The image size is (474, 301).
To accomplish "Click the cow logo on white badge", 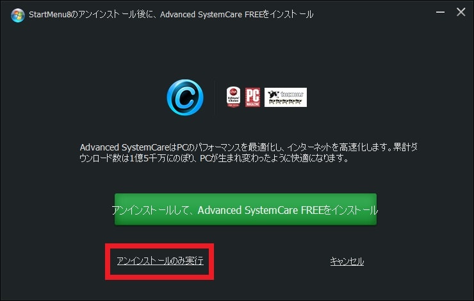I will pos(274,94).
